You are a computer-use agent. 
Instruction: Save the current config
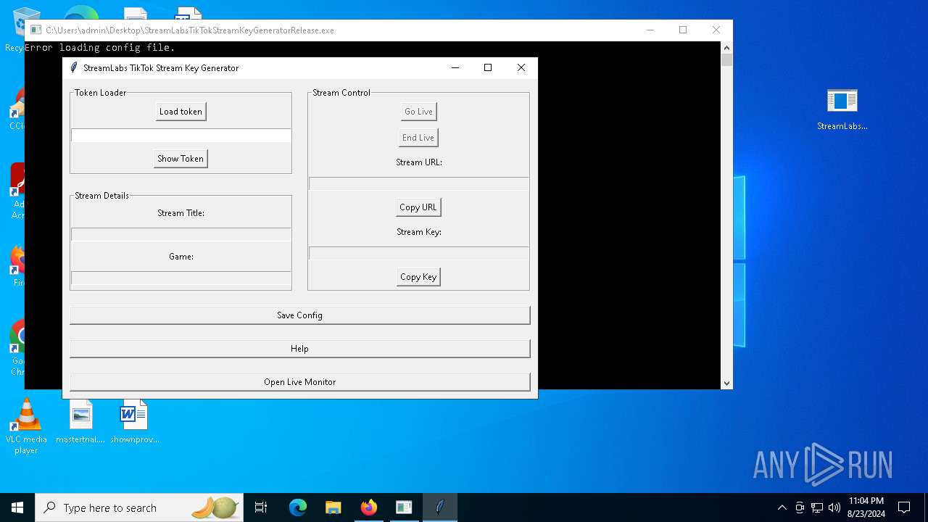299,315
